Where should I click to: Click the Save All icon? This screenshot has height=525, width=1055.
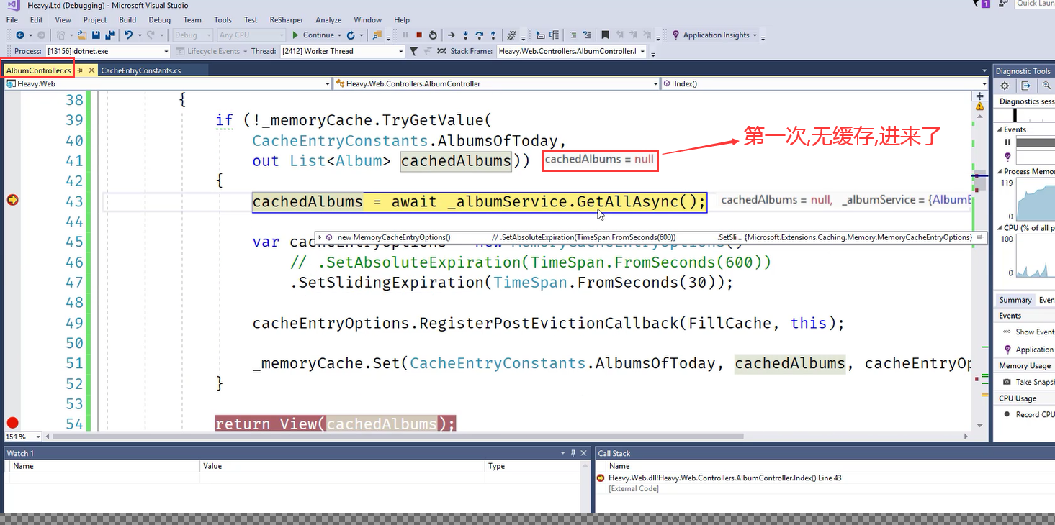pyautogui.click(x=109, y=35)
